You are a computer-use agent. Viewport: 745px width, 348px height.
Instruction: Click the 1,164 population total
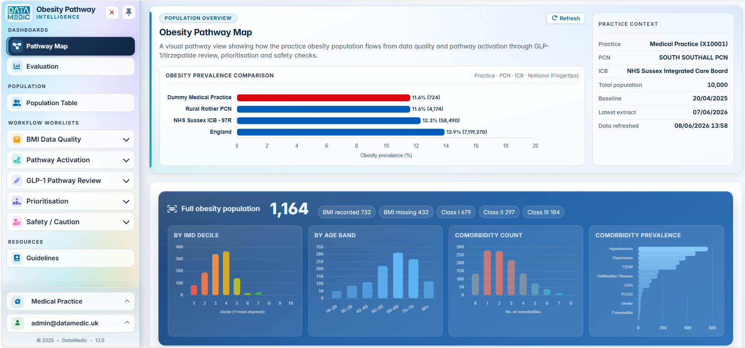pos(289,209)
